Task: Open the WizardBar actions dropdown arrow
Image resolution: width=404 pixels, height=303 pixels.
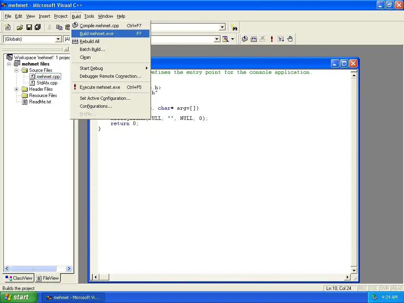Action: pos(232,39)
